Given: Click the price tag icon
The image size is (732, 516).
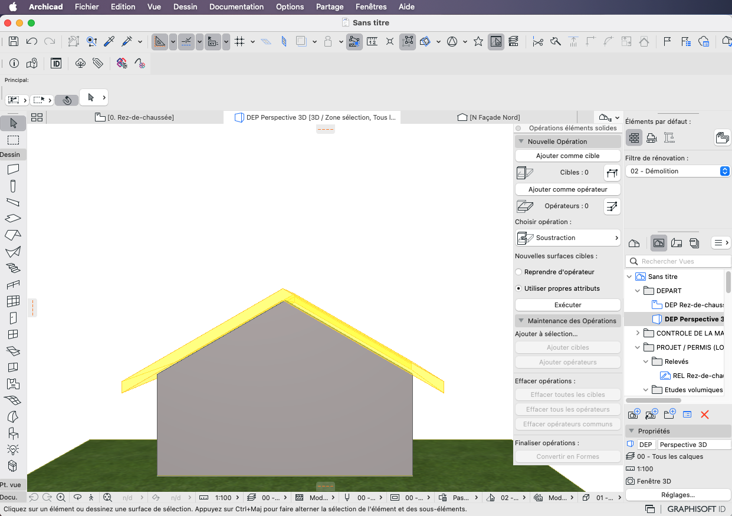Looking at the screenshot, I should 98,63.
